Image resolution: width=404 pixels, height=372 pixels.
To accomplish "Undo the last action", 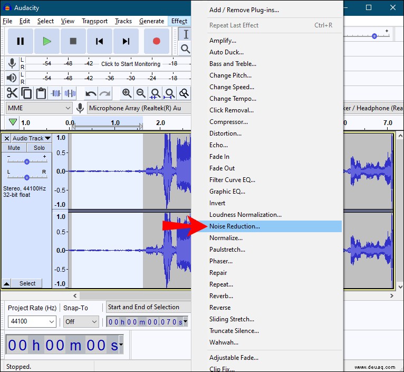I will 91,93.
